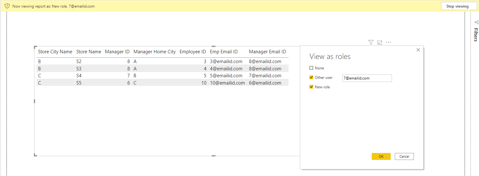Viewport: 479px width, 176px height.
Task: Click the Manager Email ID column header
Action: click(x=267, y=52)
